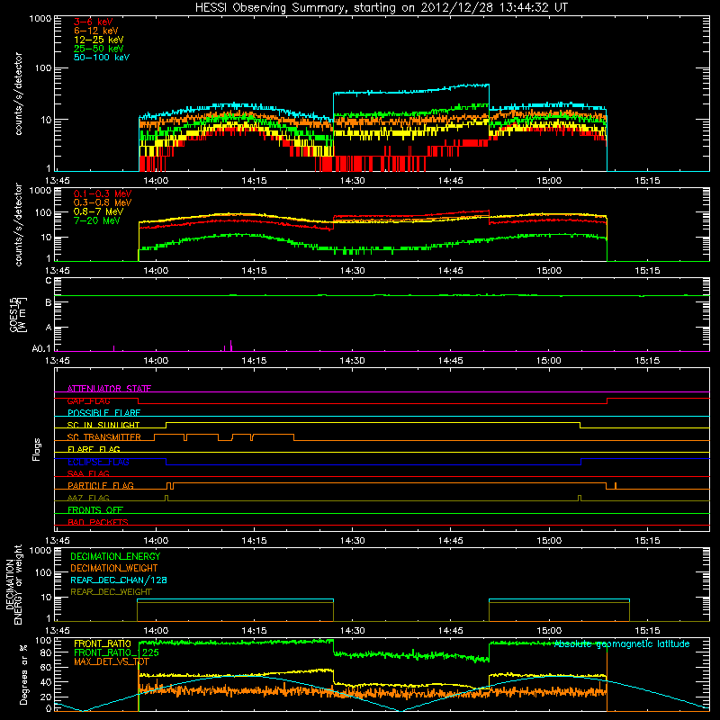Click the 0.3-0.8 MeV legend label
Image resolution: width=720 pixels, height=720 pixels.
coord(103,202)
